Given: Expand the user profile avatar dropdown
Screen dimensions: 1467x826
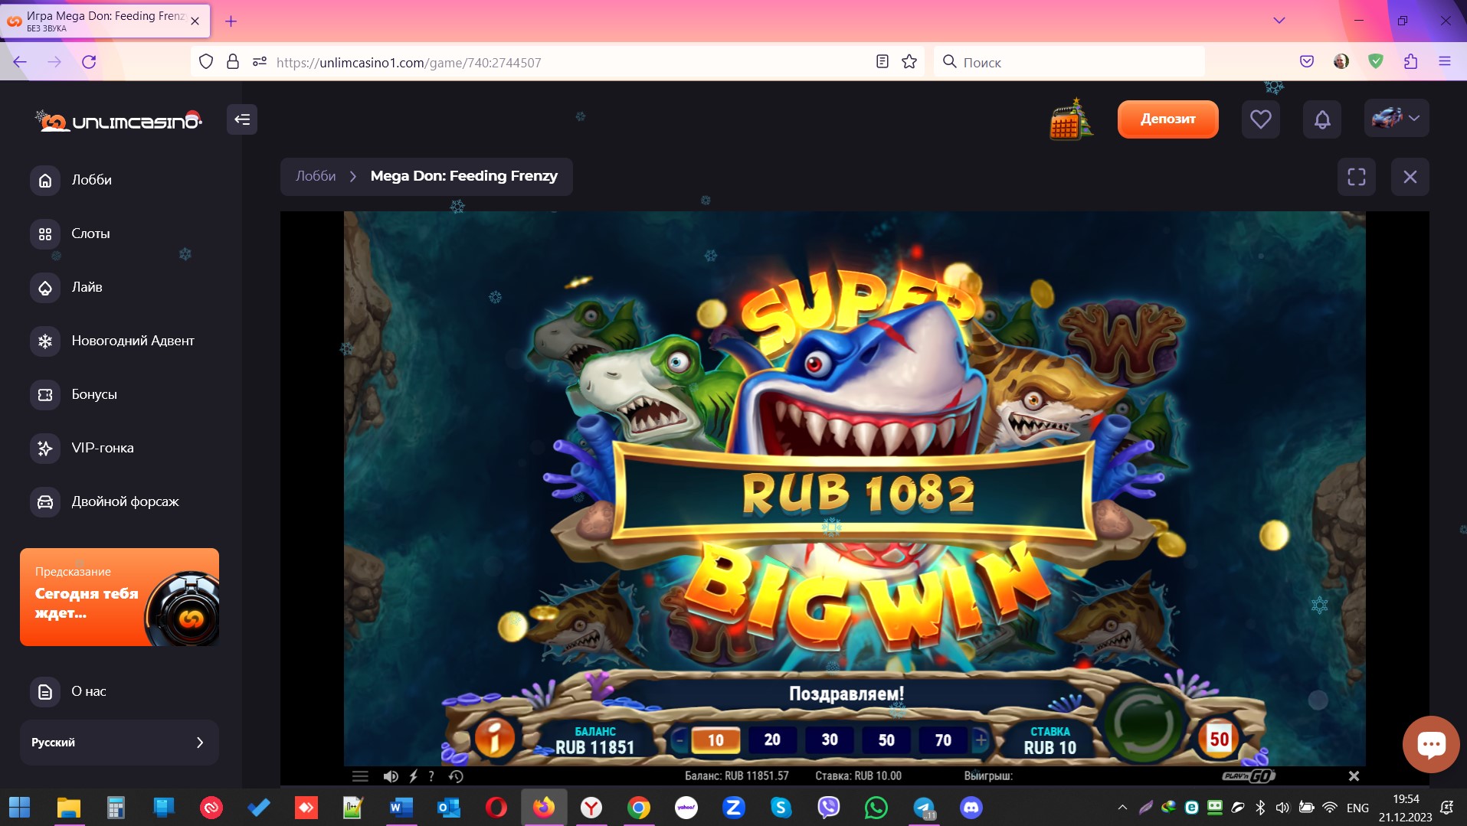Looking at the screenshot, I should (1396, 119).
